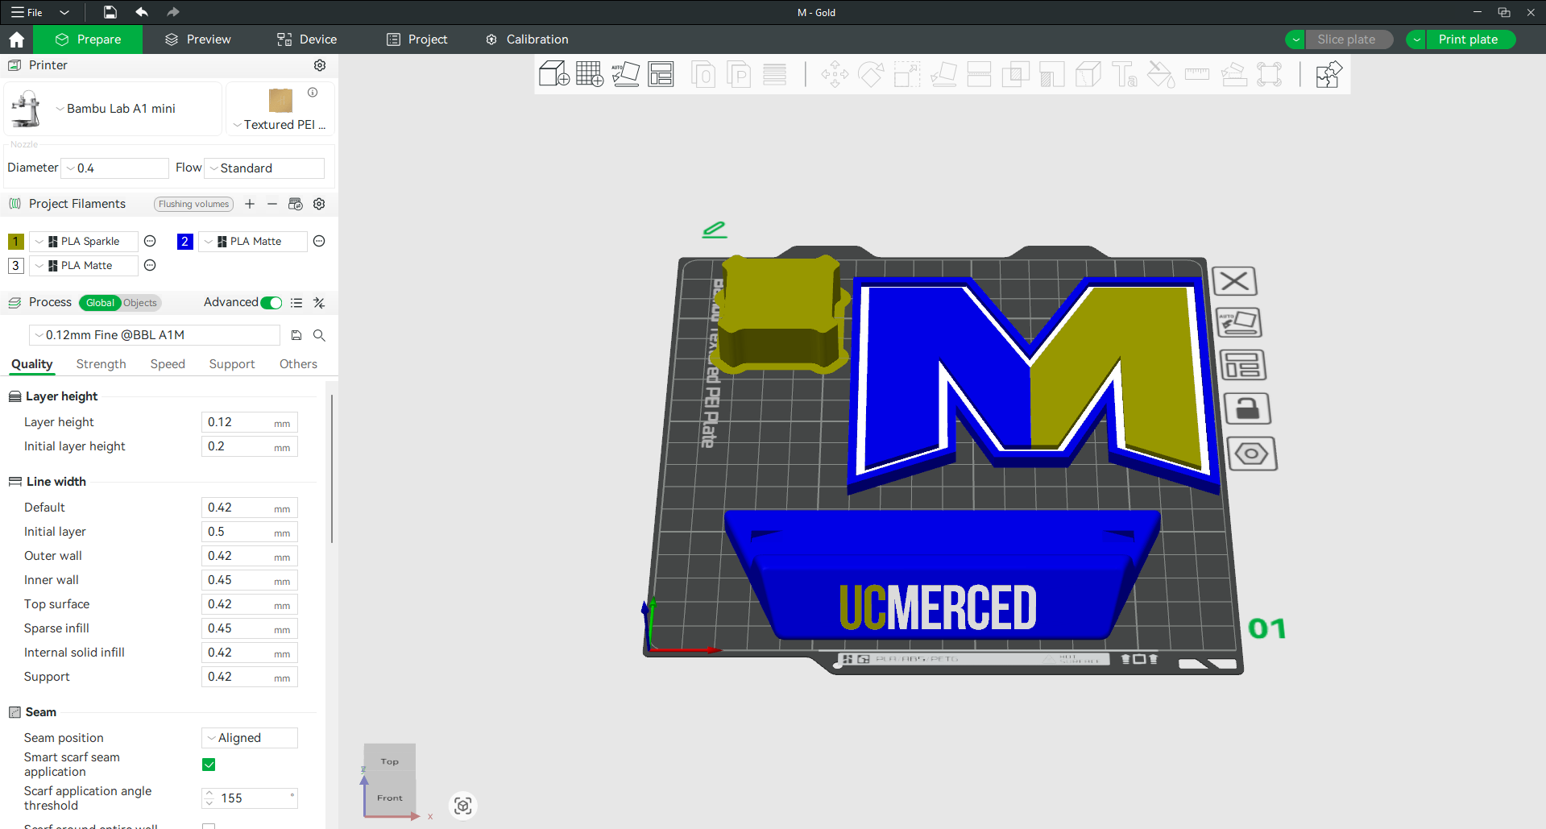The height and width of the screenshot is (829, 1546).
Task: Click the AMS filament sync icon
Action: coord(296,204)
